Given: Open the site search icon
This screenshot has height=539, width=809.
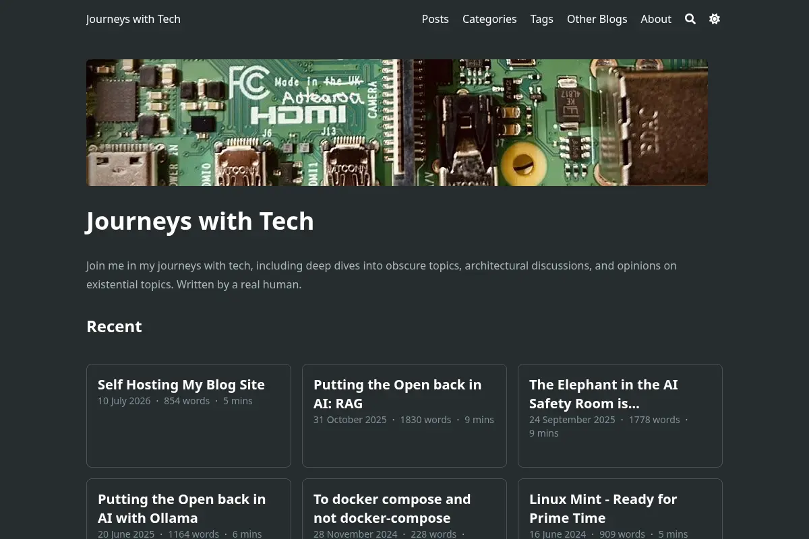Looking at the screenshot, I should pos(690,19).
